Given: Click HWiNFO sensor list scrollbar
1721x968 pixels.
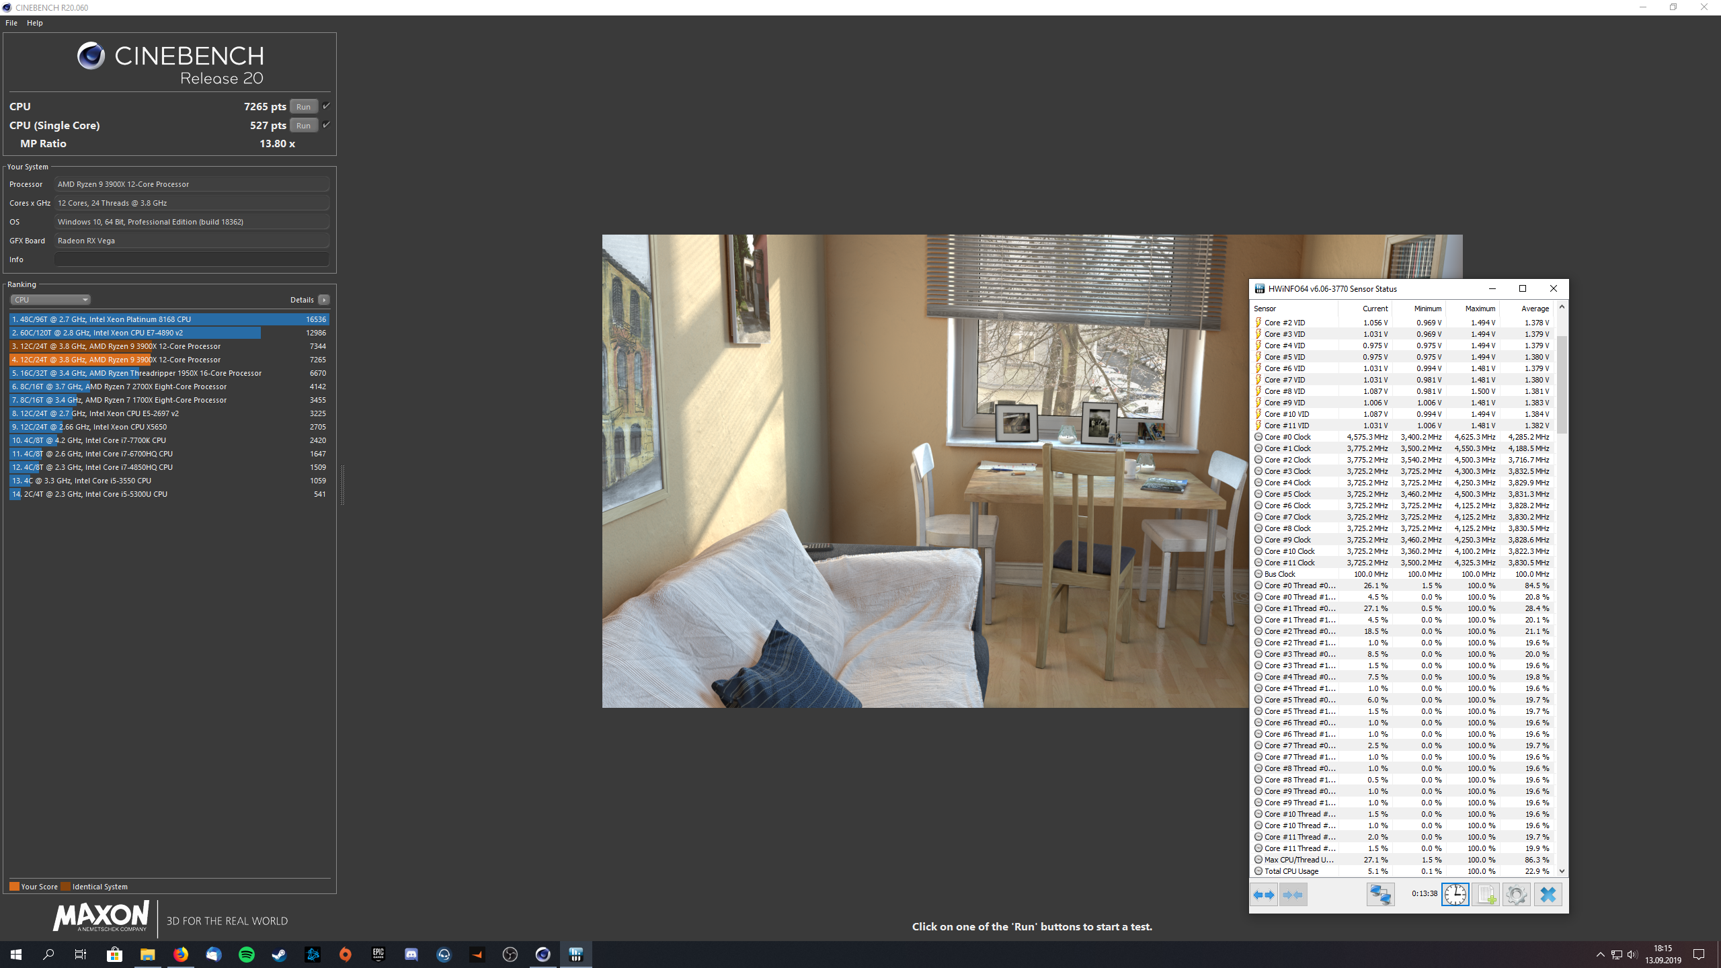Looking at the screenshot, I should [x=1562, y=383].
